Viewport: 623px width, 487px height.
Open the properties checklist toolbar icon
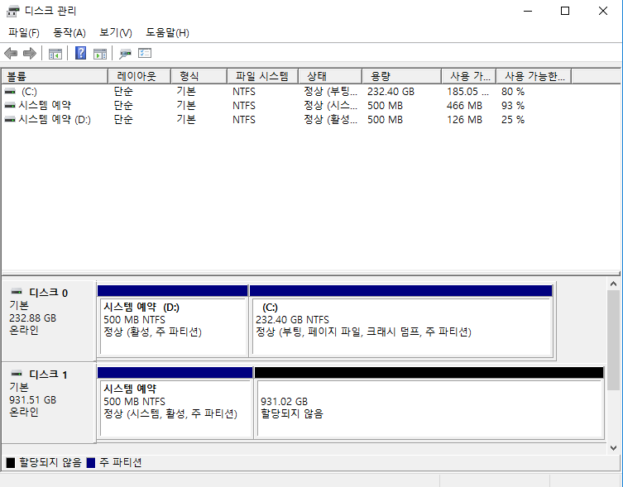145,53
